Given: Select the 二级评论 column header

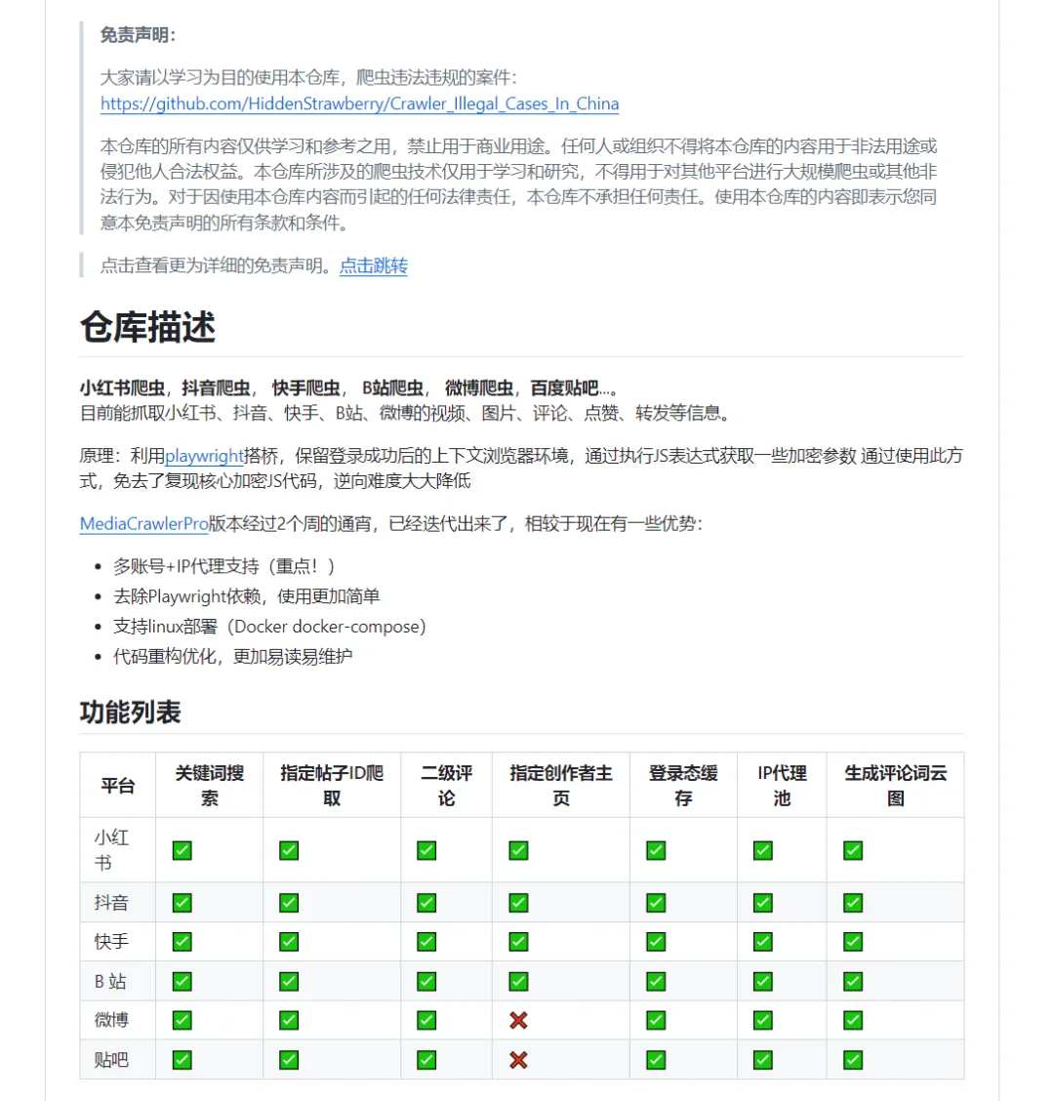Looking at the screenshot, I should [447, 785].
